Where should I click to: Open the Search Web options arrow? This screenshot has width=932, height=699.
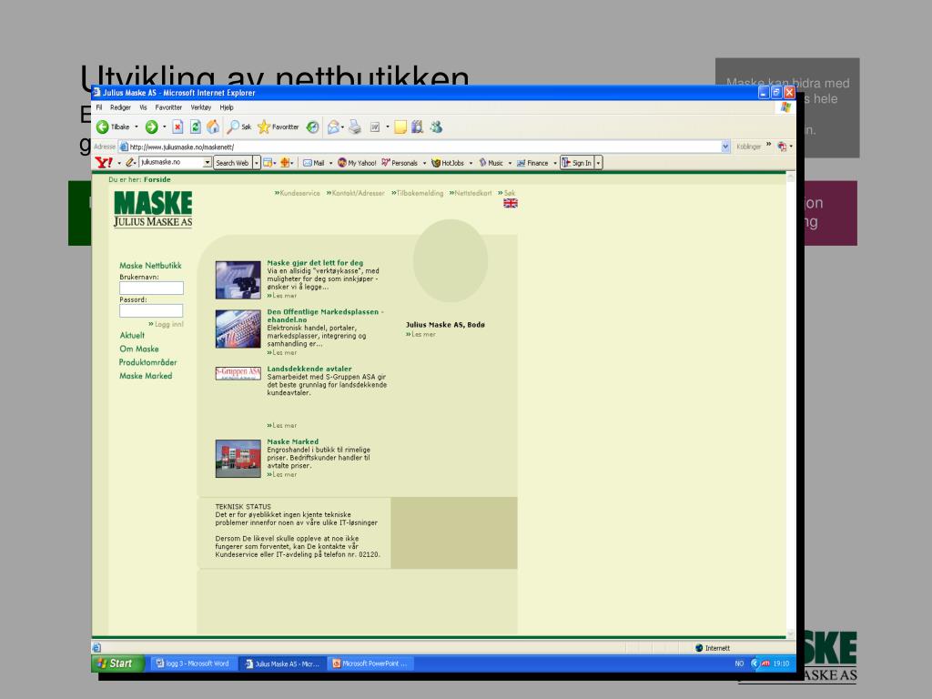(x=256, y=163)
